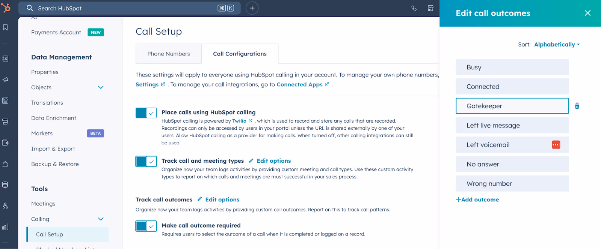Click pencil icon beside Track call and meeting types
601x249 pixels.
click(x=251, y=160)
